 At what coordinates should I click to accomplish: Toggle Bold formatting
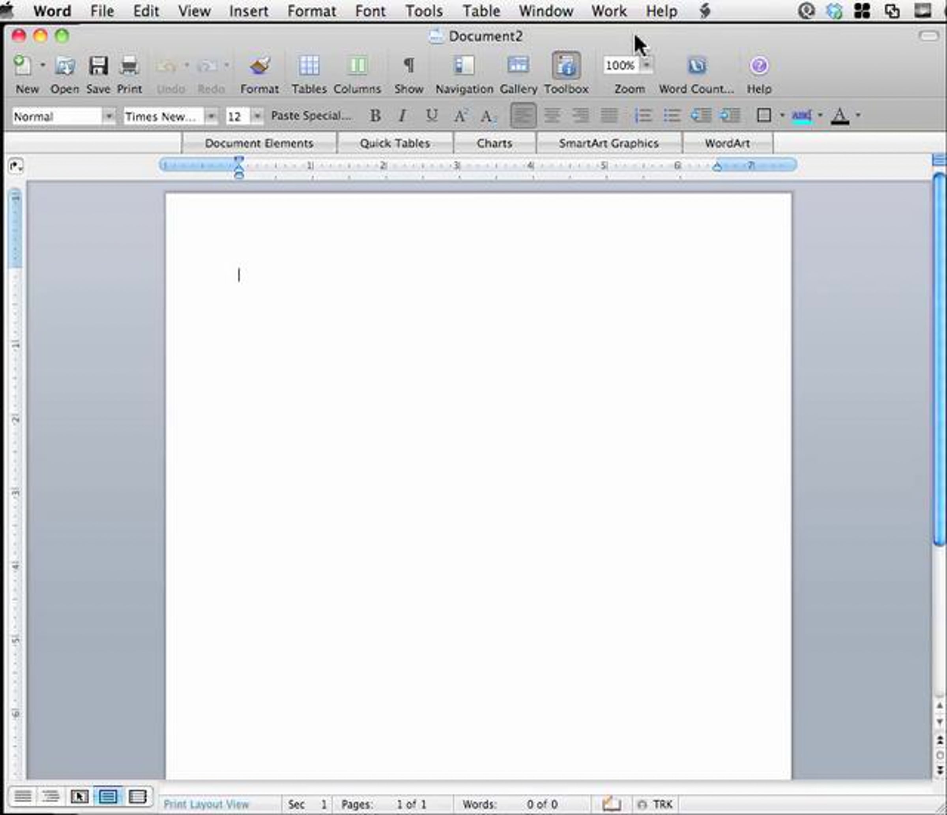coord(375,116)
